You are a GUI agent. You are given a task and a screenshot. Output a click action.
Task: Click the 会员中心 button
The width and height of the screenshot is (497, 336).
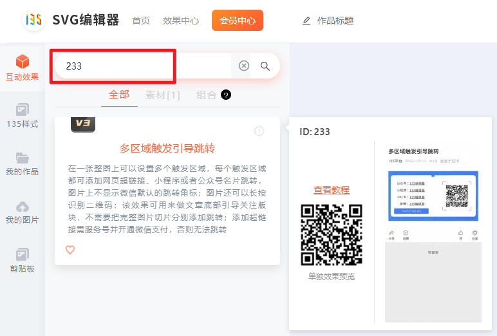point(238,21)
